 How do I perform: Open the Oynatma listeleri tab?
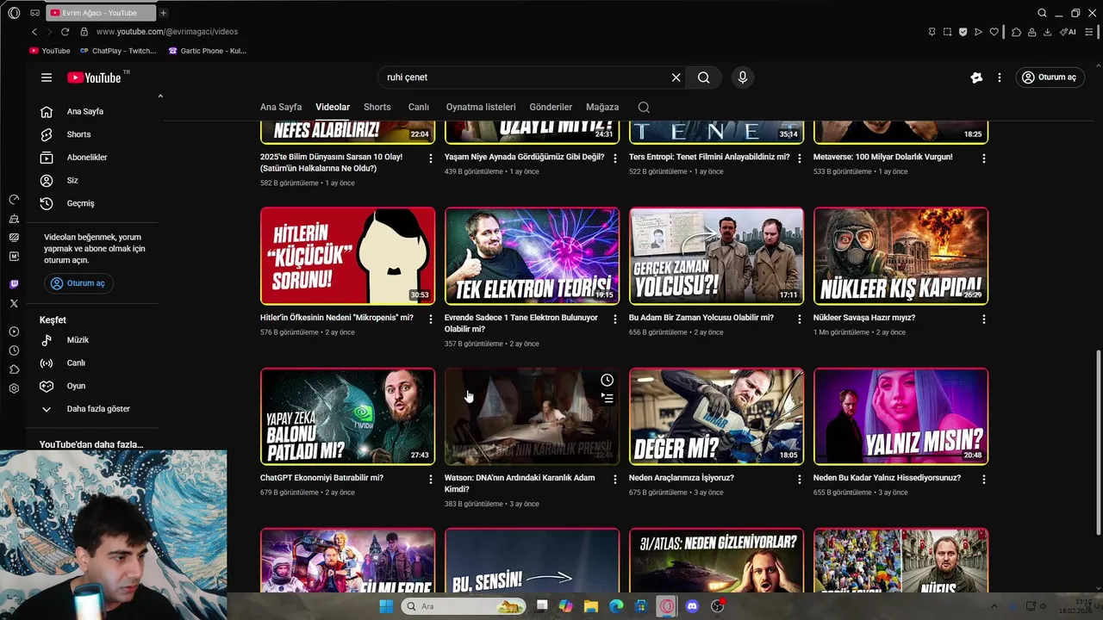pos(481,108)
